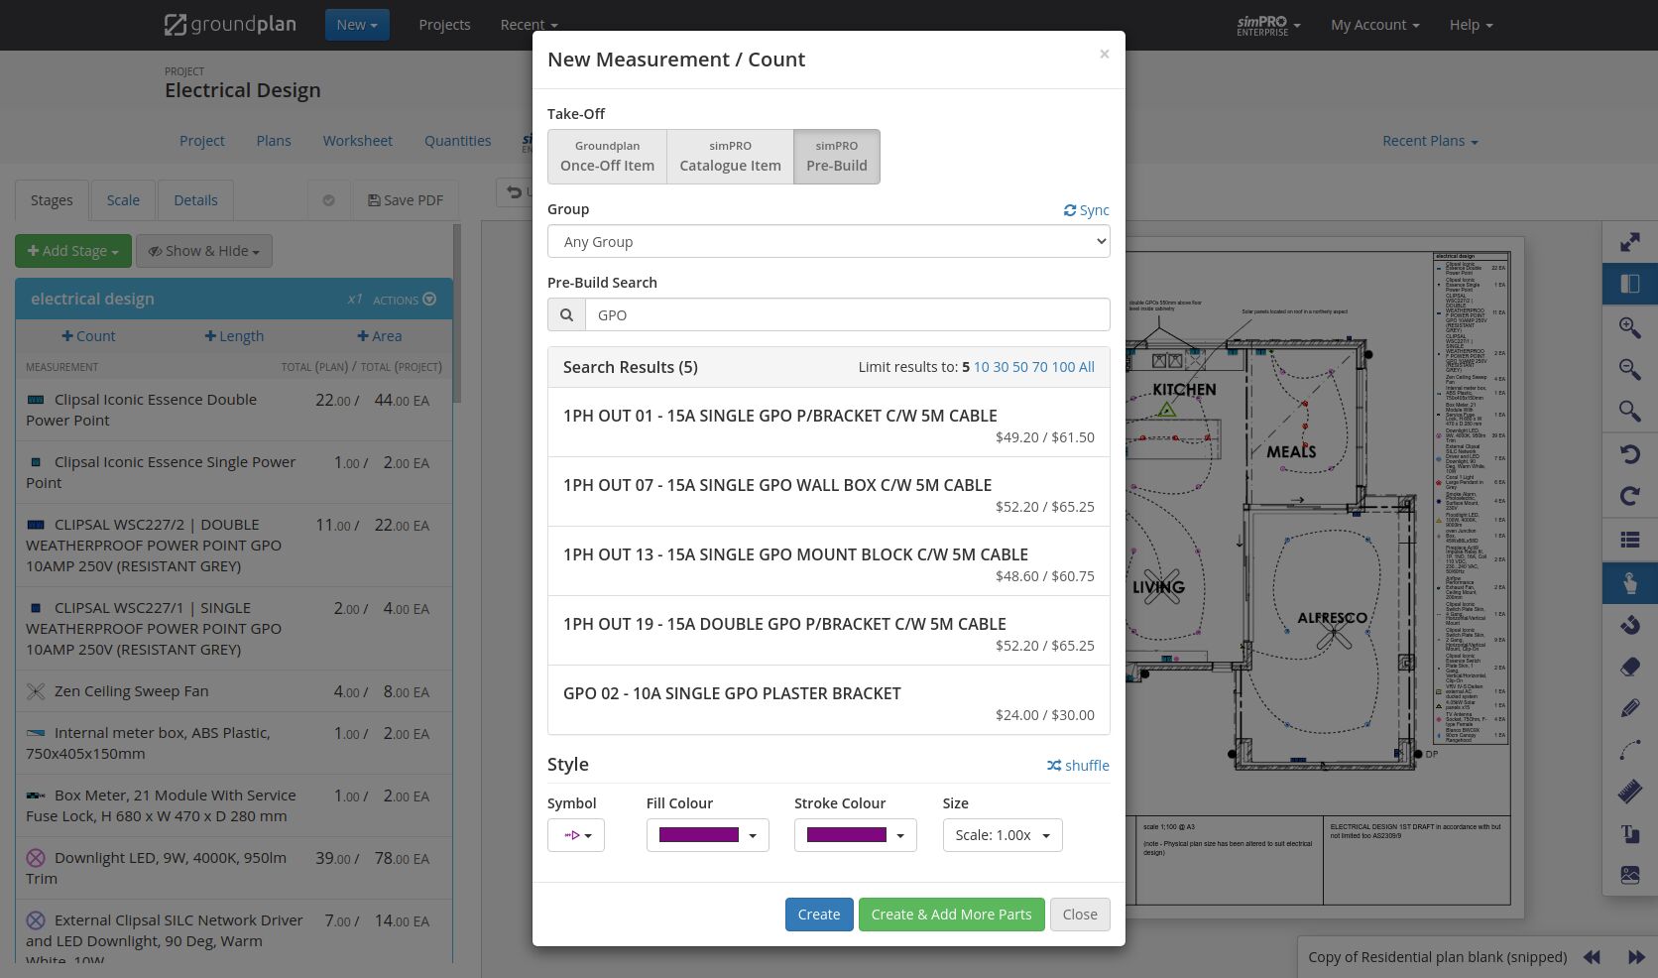This screenshot has height=978, width=1658.
Task: Switch take-off to Groundplan Once-Off Item
Action: tap(607, 157)
